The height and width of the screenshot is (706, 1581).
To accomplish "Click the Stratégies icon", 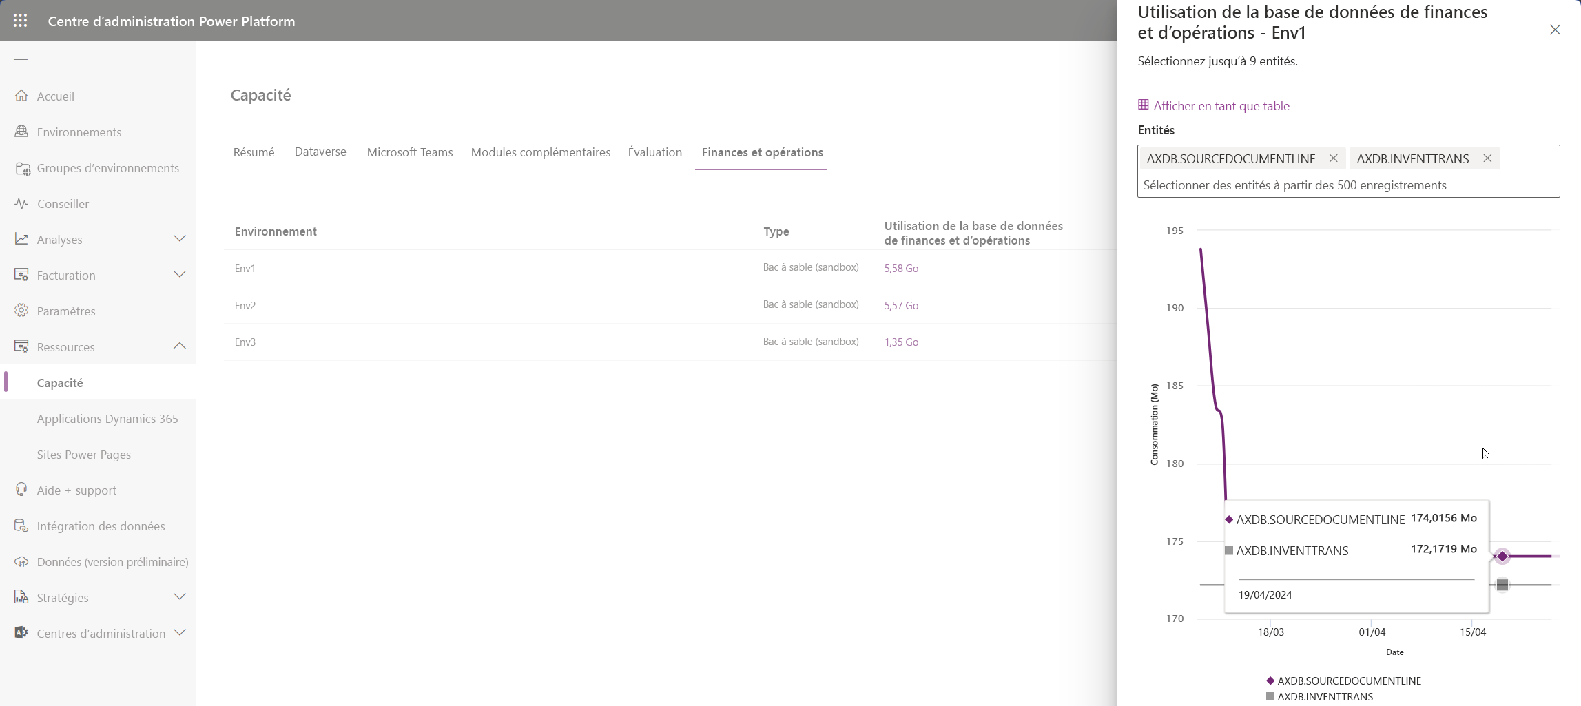I will click(x=21, y=597).
